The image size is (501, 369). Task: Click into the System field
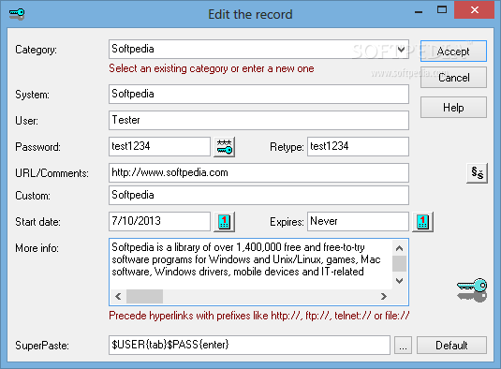[258, 94]
